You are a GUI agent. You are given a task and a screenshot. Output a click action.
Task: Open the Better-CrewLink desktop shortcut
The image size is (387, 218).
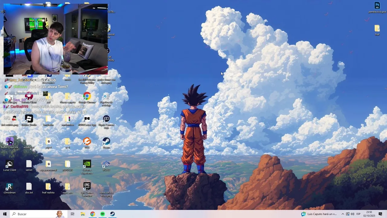click(10, 143)
